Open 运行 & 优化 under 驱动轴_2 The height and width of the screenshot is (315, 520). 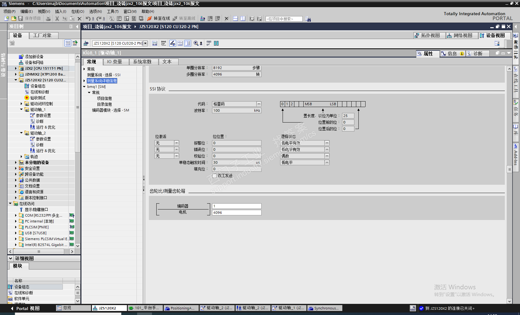pyautogui.click(x=45, y=151)
